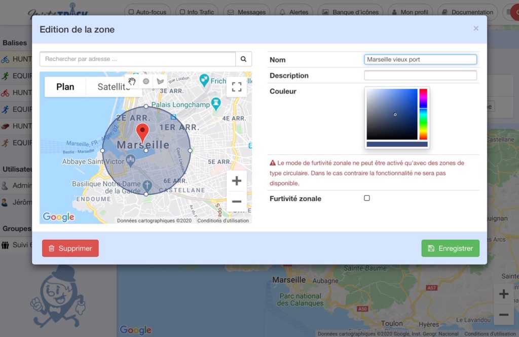Click the top handle of the zone circle
Screen dimensions: 519x337
(146, 107)
